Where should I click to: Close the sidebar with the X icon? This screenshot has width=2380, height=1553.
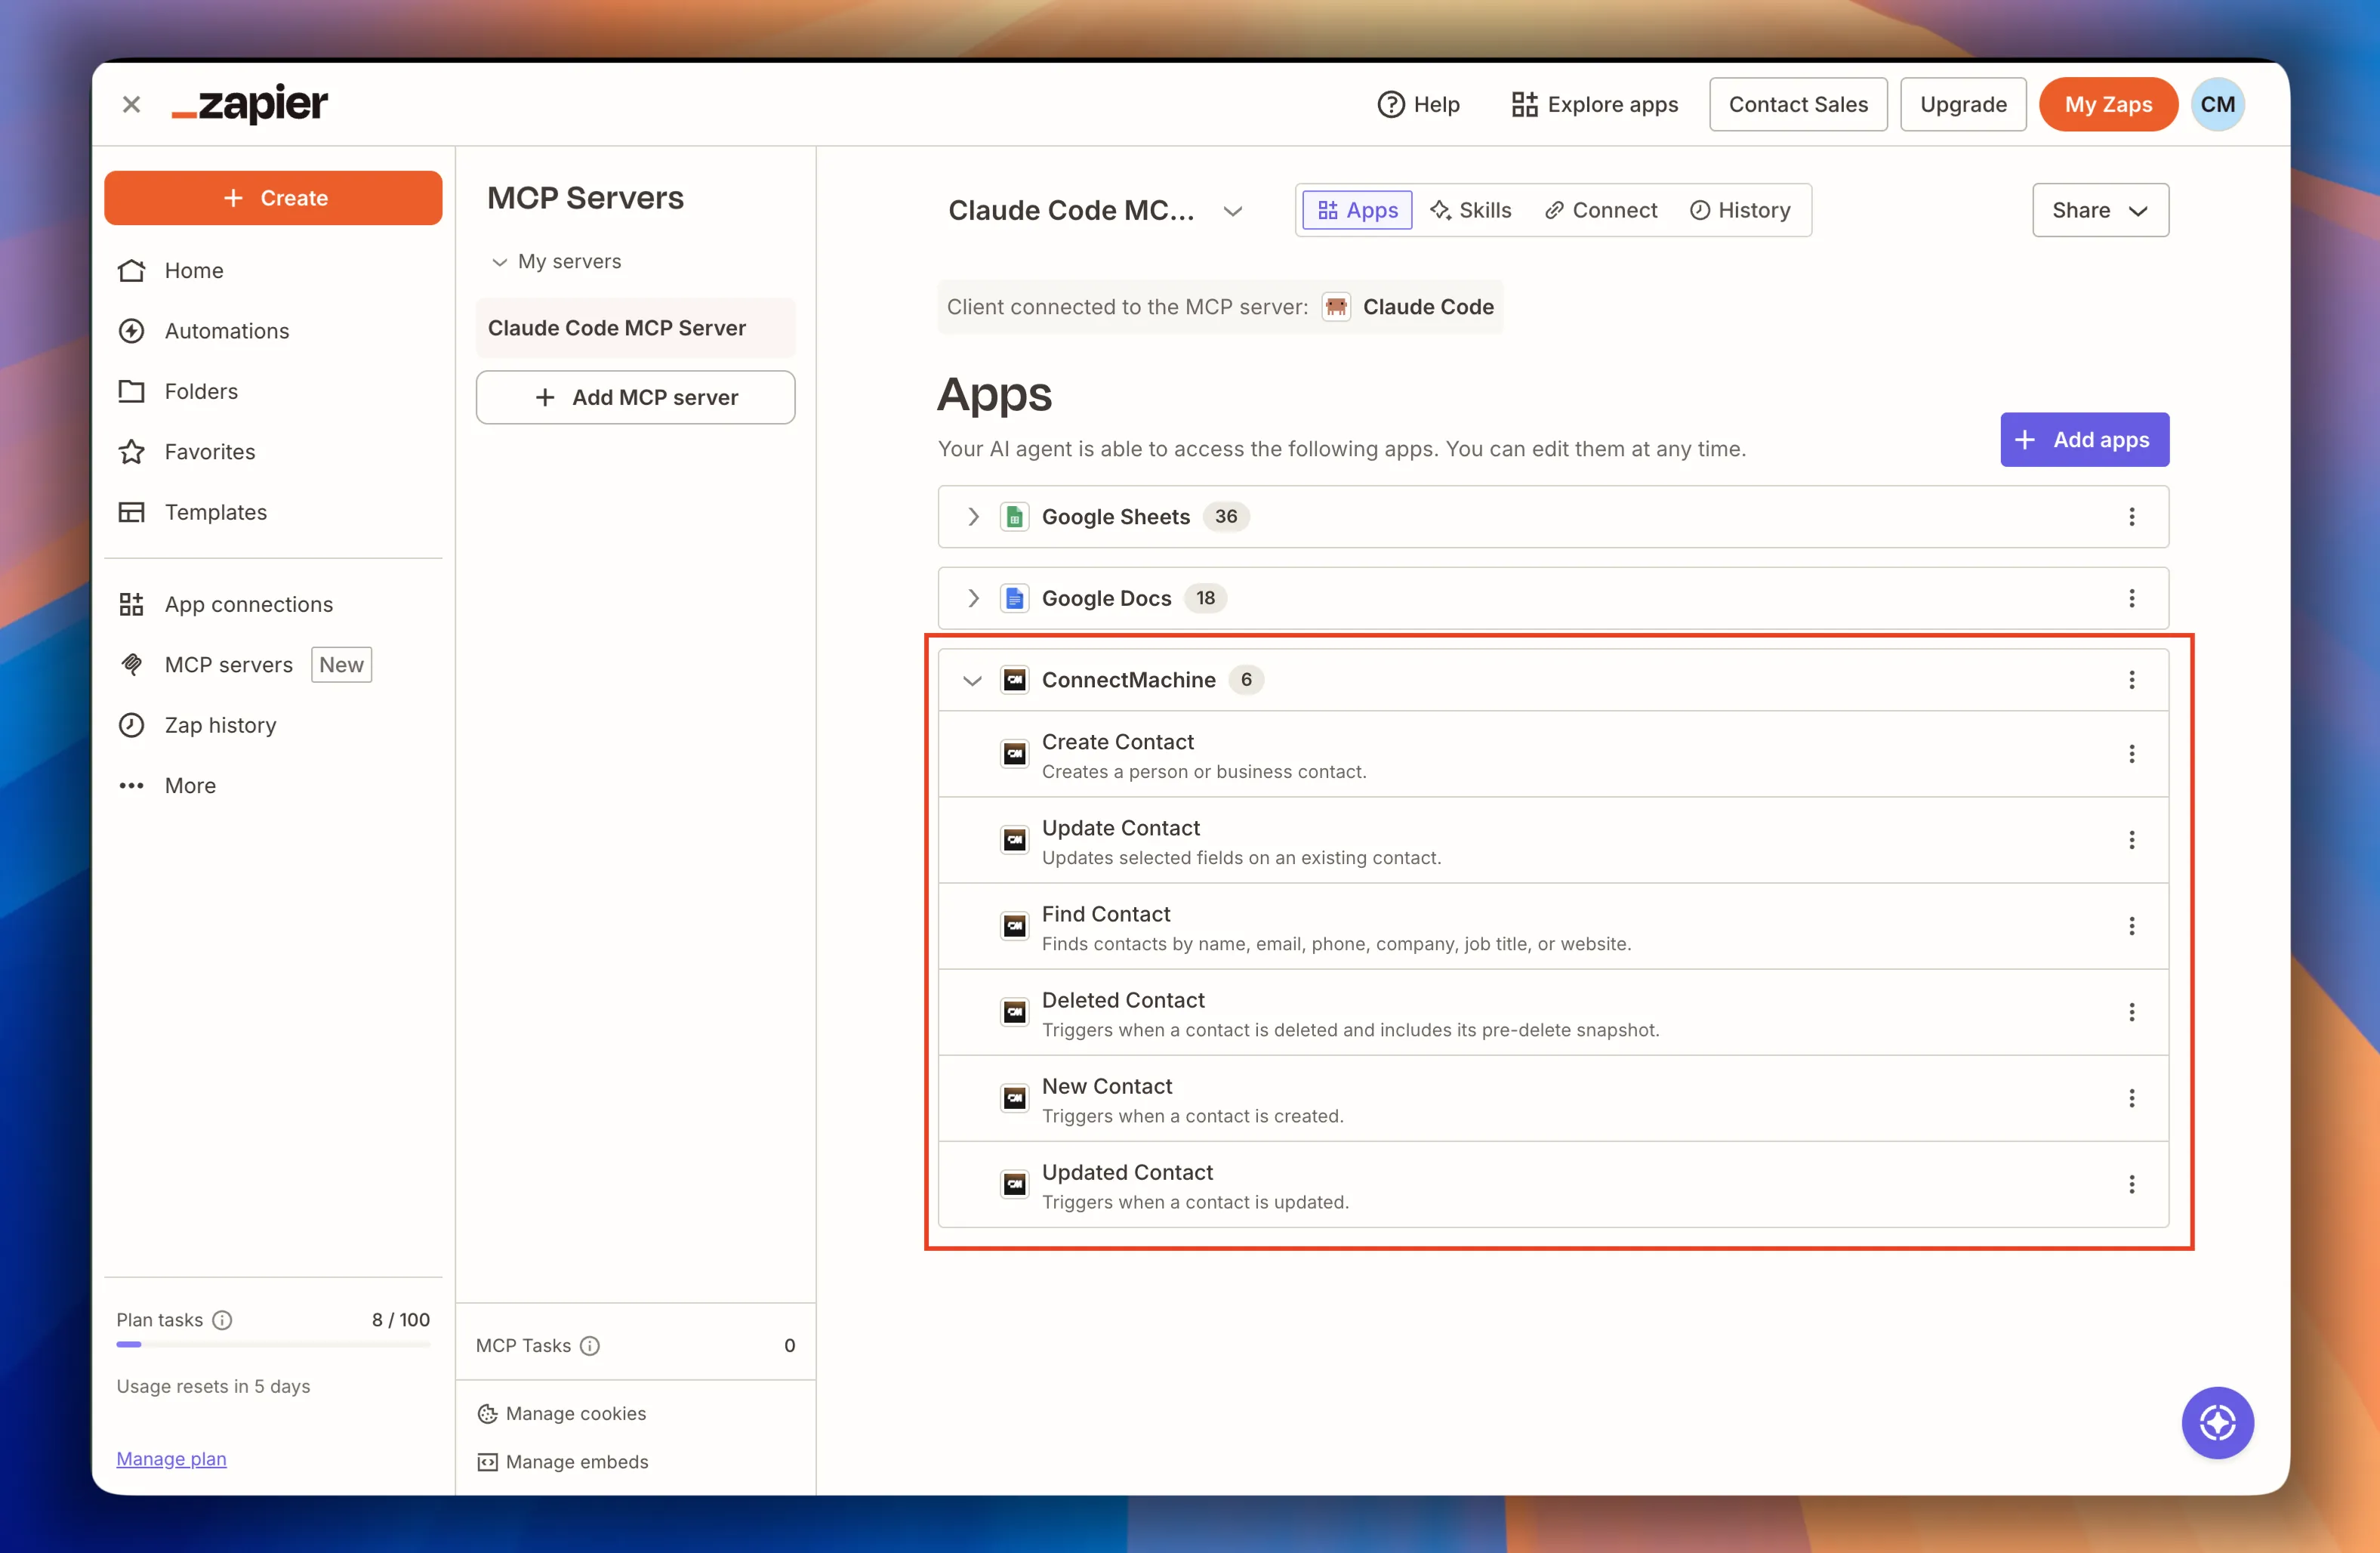pos(131,104)
